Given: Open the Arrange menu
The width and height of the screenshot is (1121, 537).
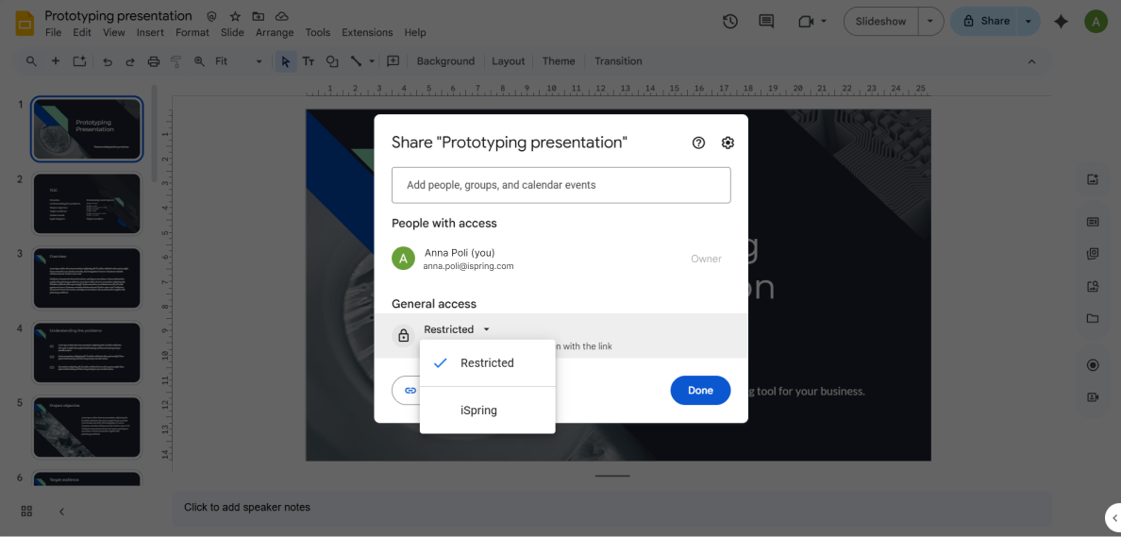Looking at the screenshot, I should point(275,32).
